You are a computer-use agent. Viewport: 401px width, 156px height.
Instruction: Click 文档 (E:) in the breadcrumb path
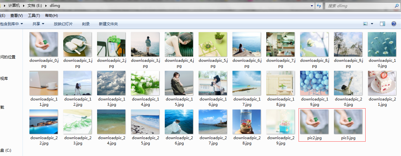pos(35,6)
